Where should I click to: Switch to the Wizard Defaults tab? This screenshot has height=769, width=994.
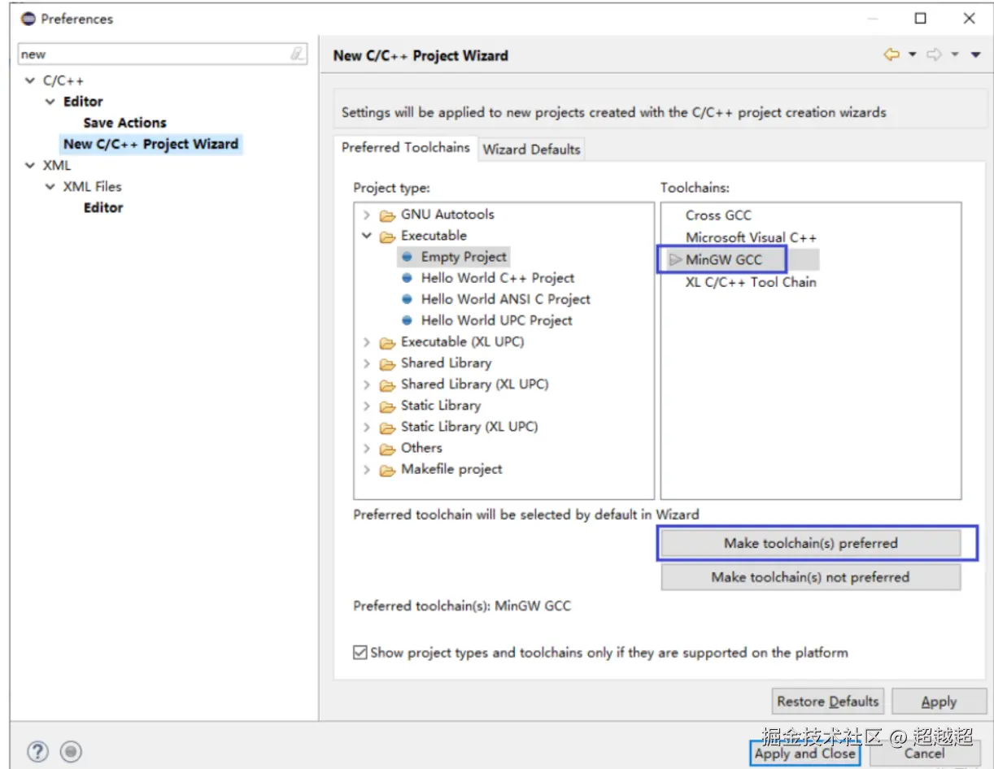531,150
